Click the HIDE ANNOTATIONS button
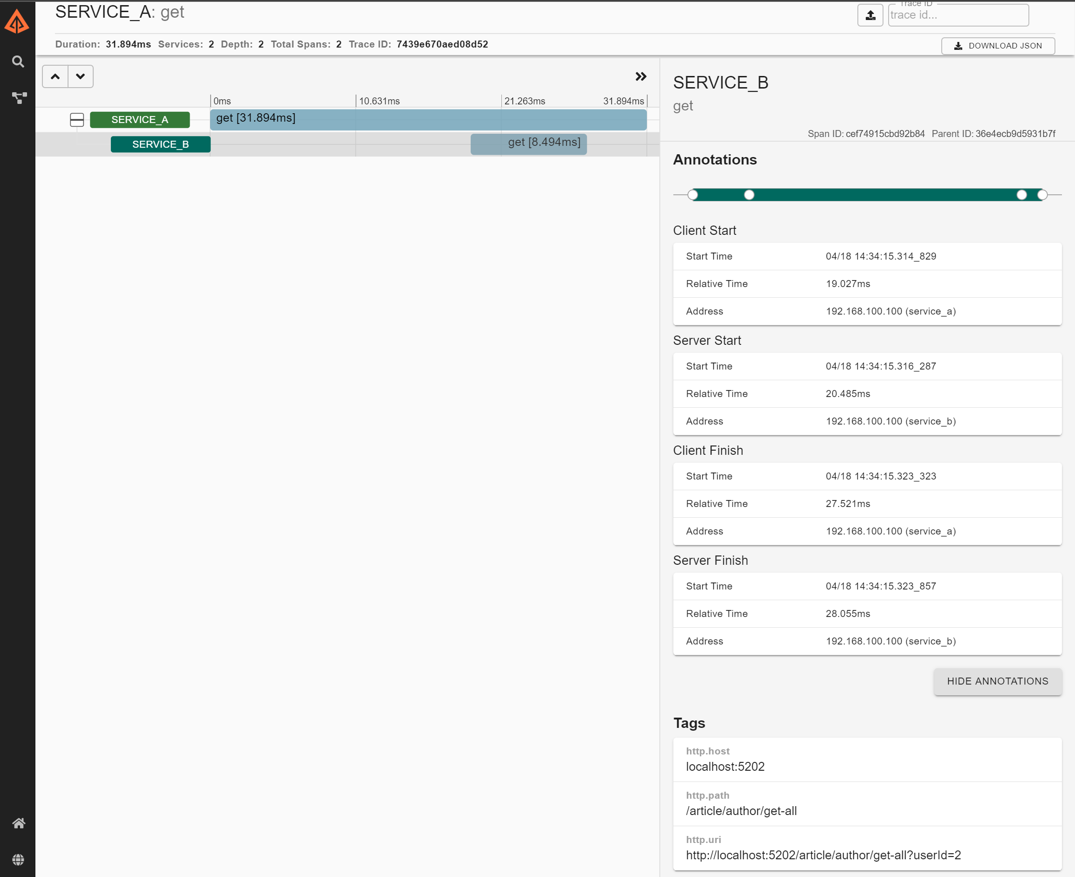The height and width of the screenshot is (877, 1075). tap(997, 681)
